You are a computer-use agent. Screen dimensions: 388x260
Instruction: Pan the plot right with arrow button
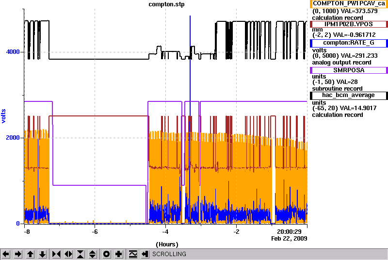[x=18, y=254]
